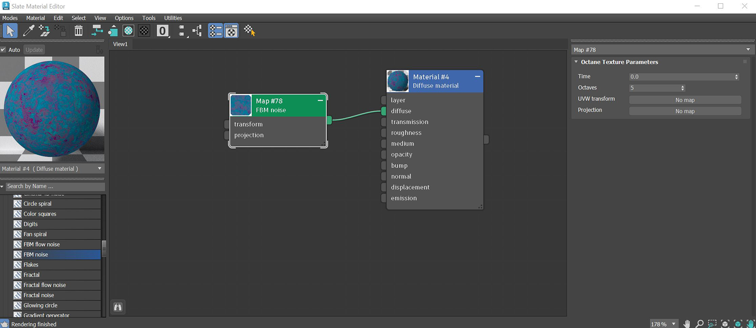Toggle preview background checker icon

click(x=144, y=31)
